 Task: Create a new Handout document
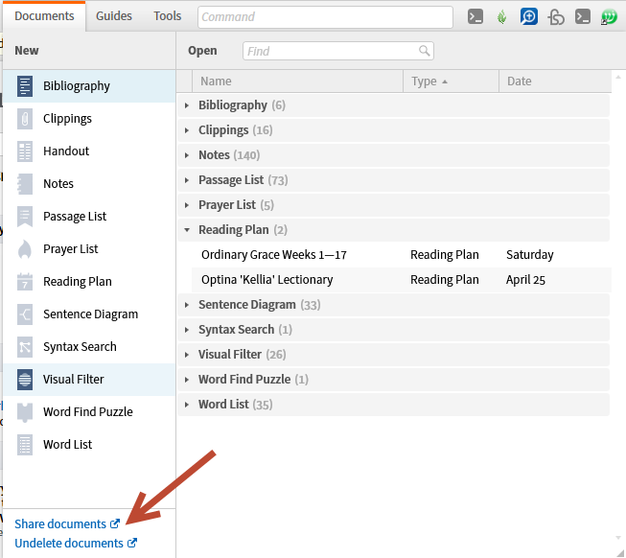click(x=89, y=151)
